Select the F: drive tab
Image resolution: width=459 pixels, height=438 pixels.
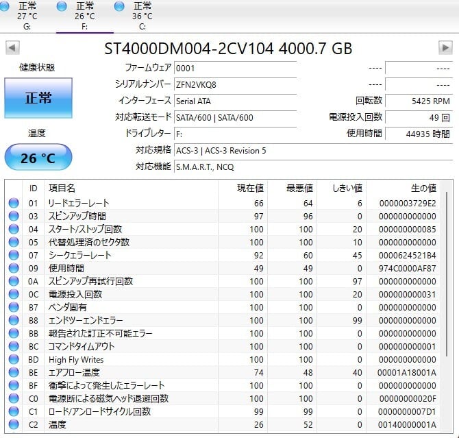(84, 16)
